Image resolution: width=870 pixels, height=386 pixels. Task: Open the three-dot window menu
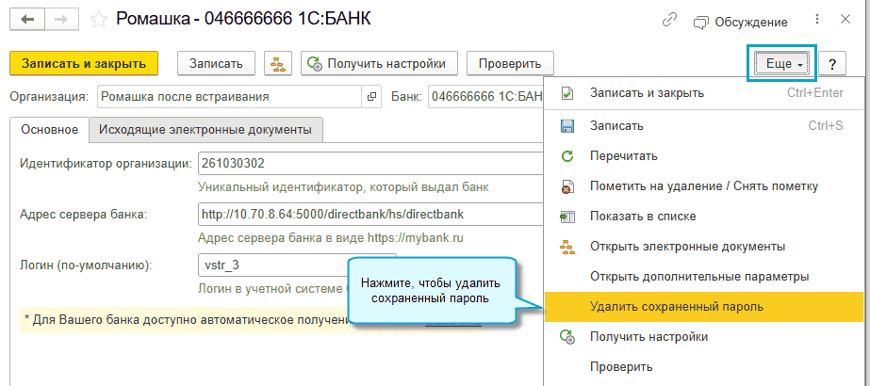816,20
